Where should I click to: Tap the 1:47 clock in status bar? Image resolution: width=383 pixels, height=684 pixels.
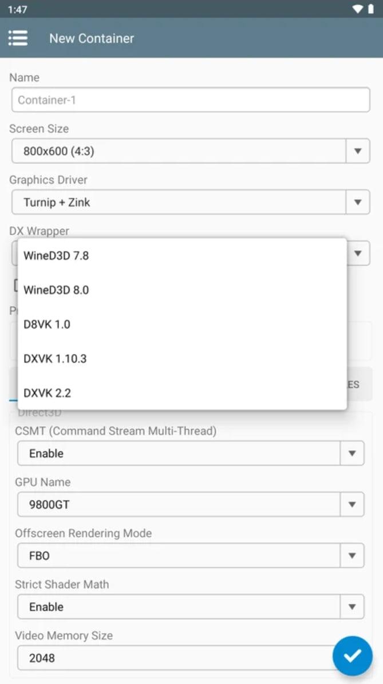tap(19, 9)
